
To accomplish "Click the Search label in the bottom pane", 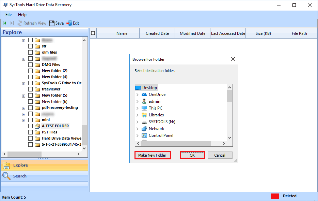I will tap(20, 176).
